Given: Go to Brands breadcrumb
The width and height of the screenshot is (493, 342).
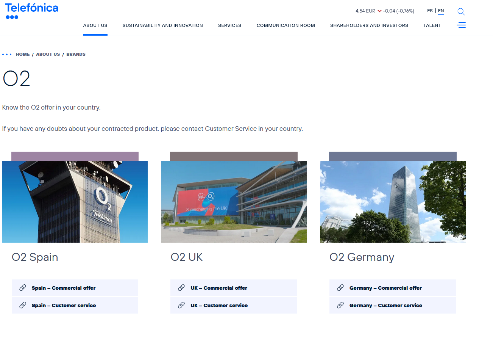Looking at the screenshot, I should [76, 54].
